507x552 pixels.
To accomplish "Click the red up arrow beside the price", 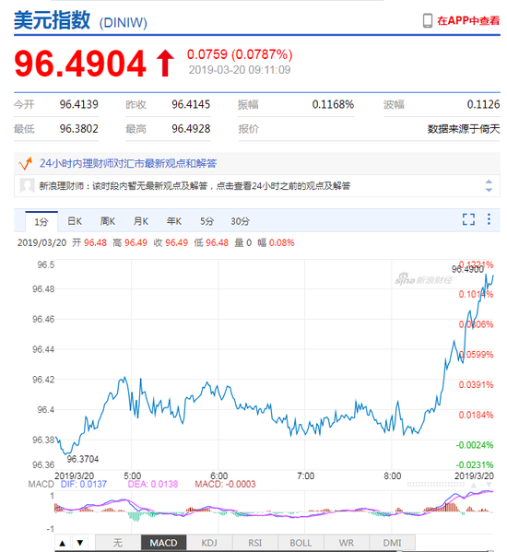I will coord(165,63).
